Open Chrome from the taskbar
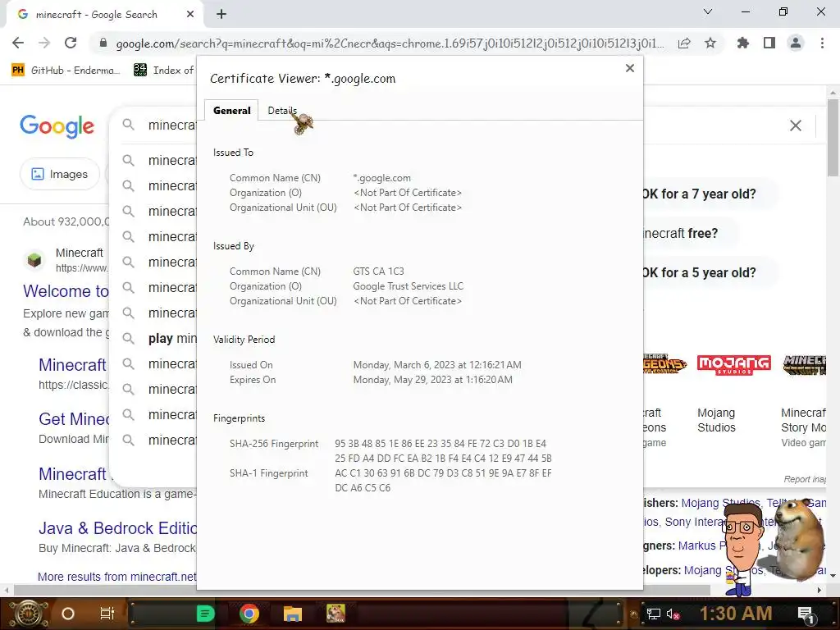This screenshot has width=840, height=630. click(x=249, y=614)
